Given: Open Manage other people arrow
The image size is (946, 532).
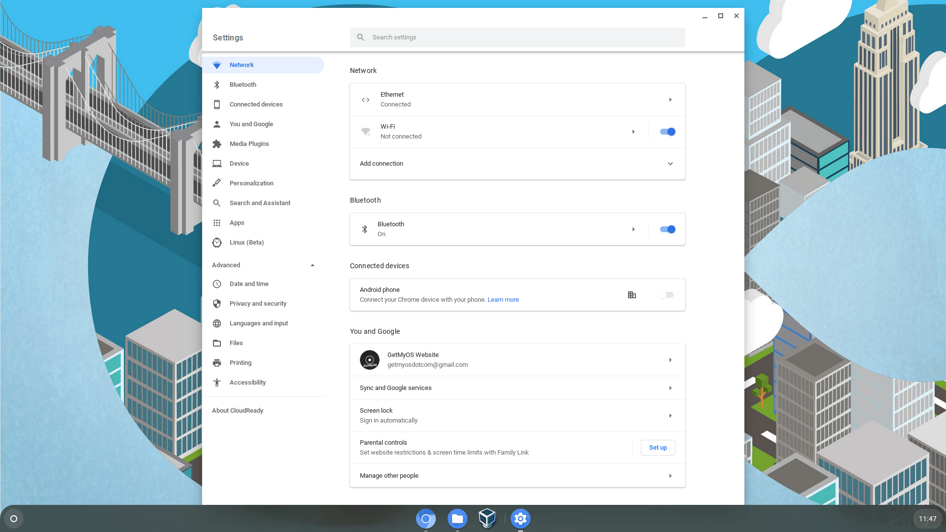Looking at the screenshot, I should [x=670, y=476].
